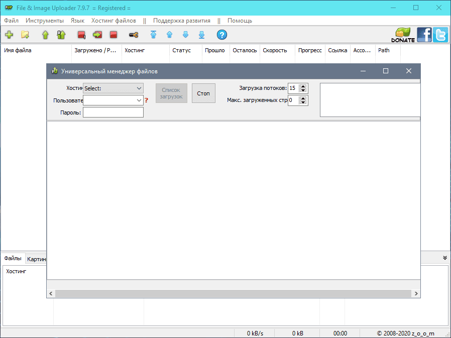451x338 pixels.
Task: Move item down with blue down arrow
Action: (x=185, y=35)
